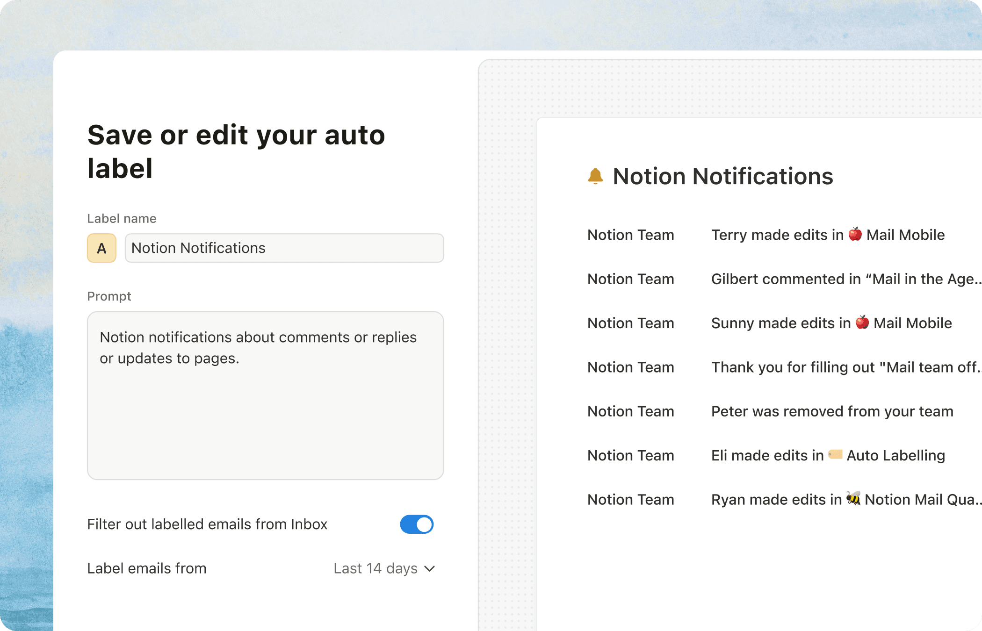Open the "Last 14 days" dropdown
982x631 pixels.
[x=384, y=568]
